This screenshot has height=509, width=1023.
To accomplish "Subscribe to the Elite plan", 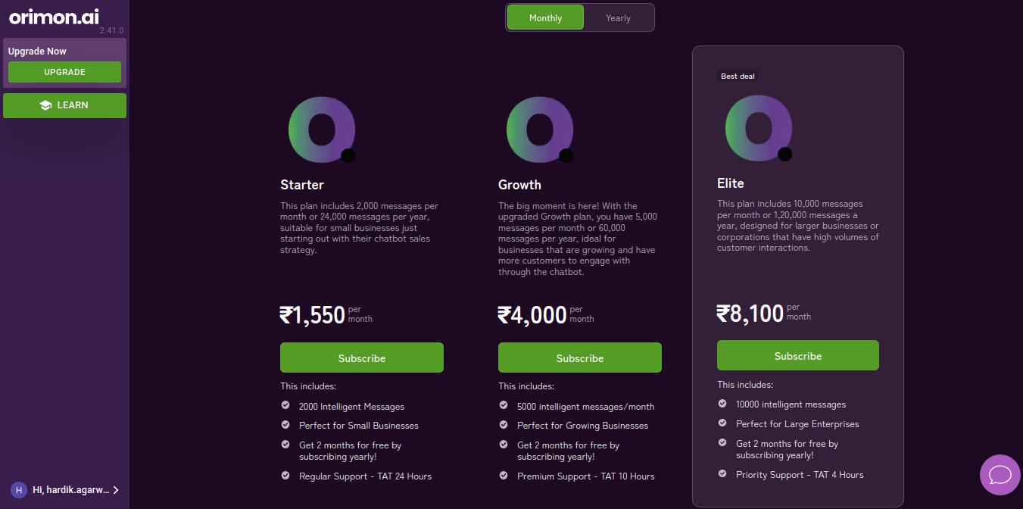I will pos(798,355).
